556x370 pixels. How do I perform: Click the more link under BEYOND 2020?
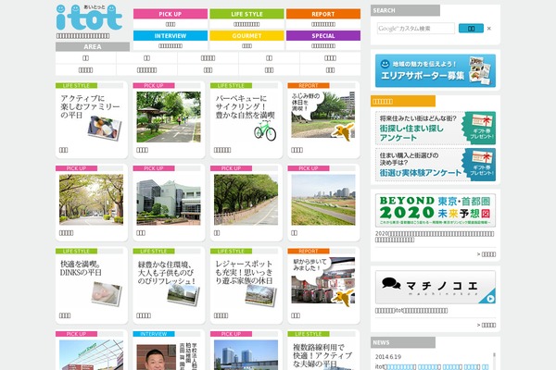pyautogui.click(x=486, y=254)
